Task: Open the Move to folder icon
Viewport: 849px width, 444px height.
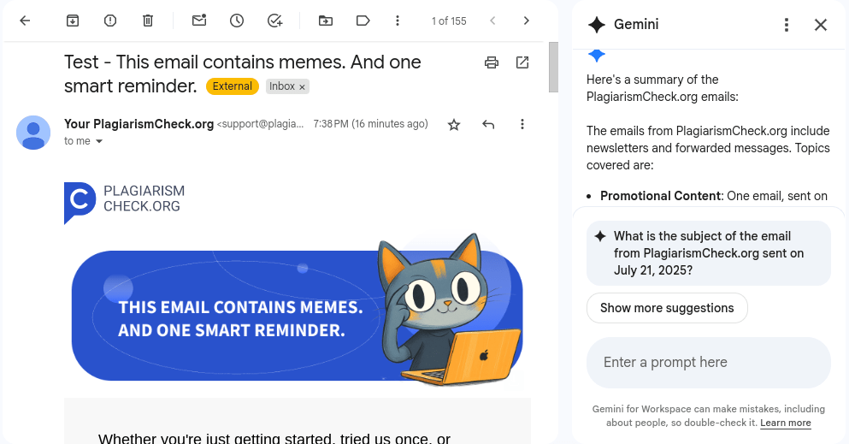Action: 326,21
